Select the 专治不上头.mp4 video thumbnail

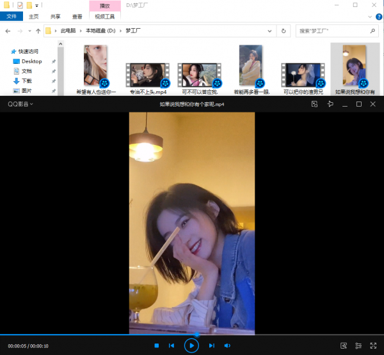pos(147,75)
